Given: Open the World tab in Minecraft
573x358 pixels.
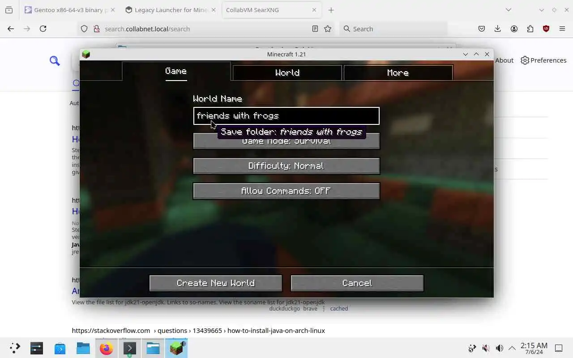Looking at the screenshot, I should pos(287,72).
